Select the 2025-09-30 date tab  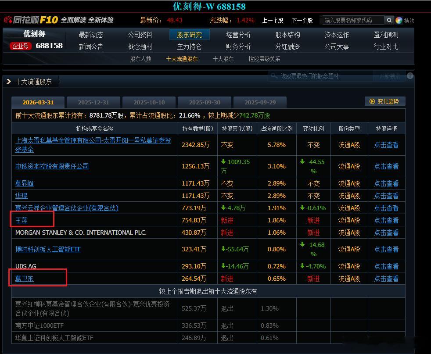point(205,103)
